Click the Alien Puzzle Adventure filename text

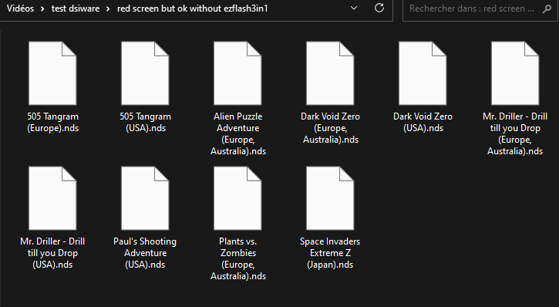point(238,133)
